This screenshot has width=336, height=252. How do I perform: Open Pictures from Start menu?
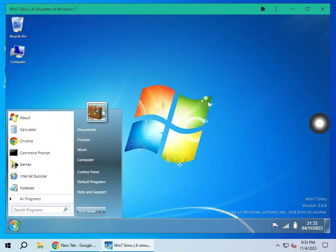pyautogui.click(x=84, y=140)
